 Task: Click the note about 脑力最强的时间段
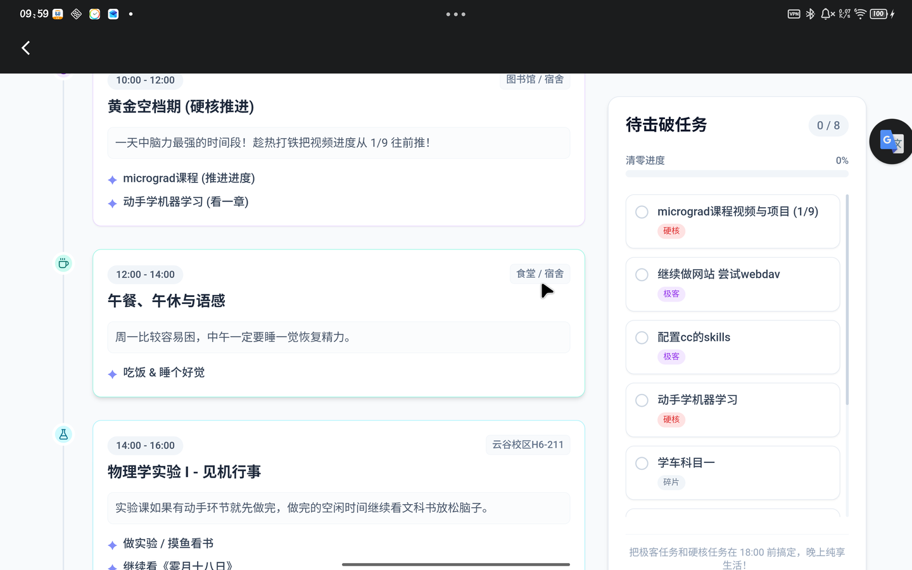point(339,142)
